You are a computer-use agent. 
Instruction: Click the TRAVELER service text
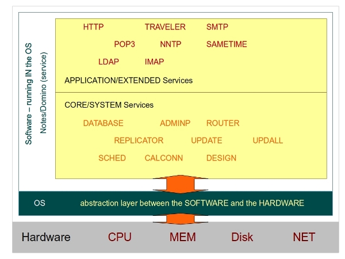tap(165, 27)
